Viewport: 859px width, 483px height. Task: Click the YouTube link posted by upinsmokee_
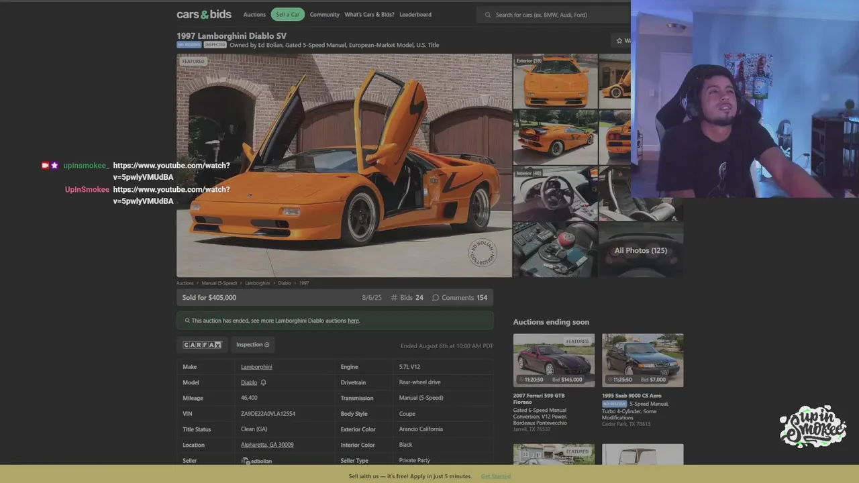[x=171, y=171]
